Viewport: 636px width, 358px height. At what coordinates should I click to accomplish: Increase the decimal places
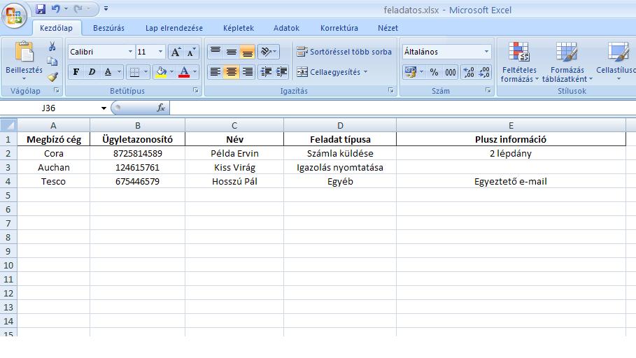pos(469,72)
